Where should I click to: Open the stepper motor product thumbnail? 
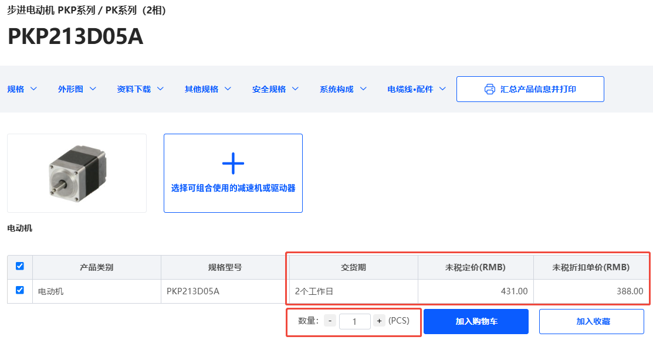pyautogui.click(x=77, y=173)
